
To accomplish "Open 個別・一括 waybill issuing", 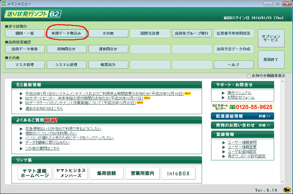I will coord(25,33).
